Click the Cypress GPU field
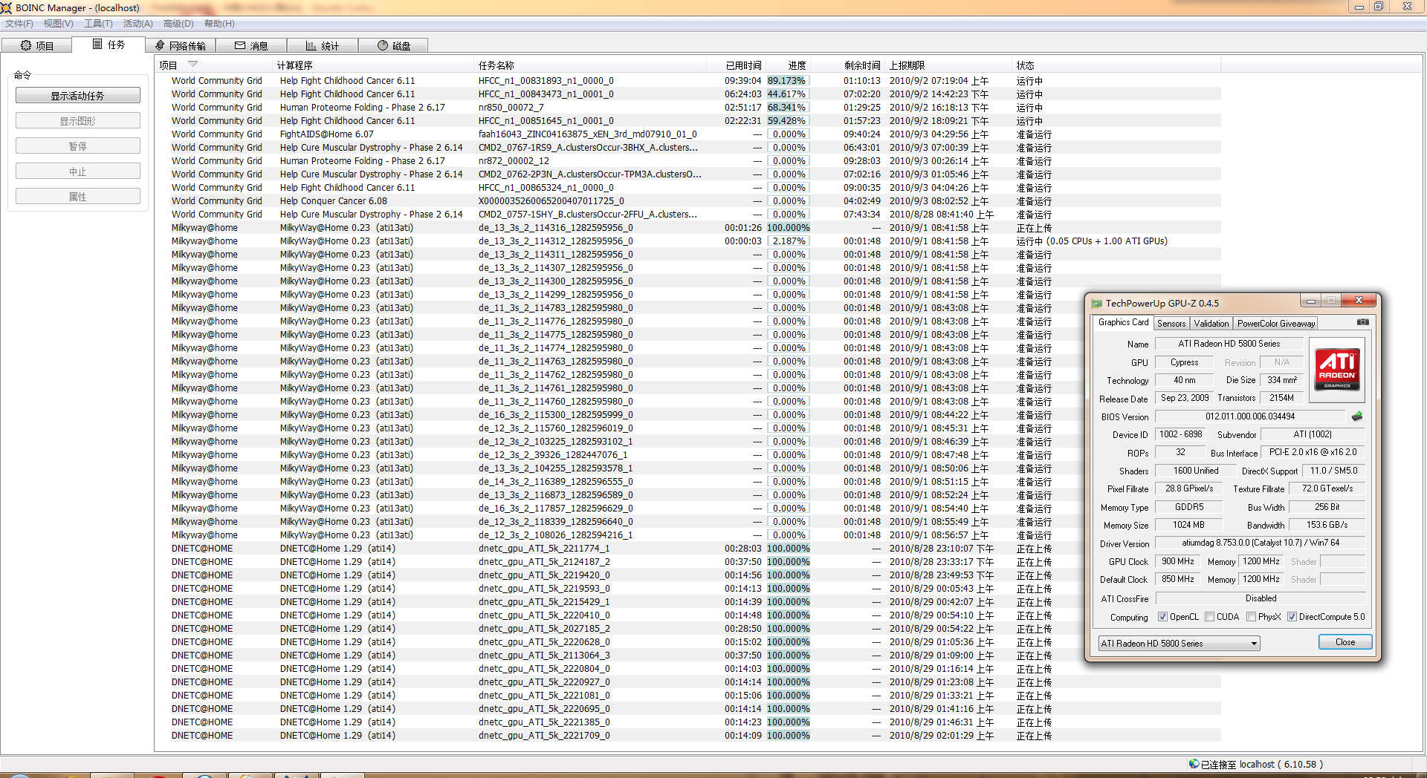 coord(1185,362)
